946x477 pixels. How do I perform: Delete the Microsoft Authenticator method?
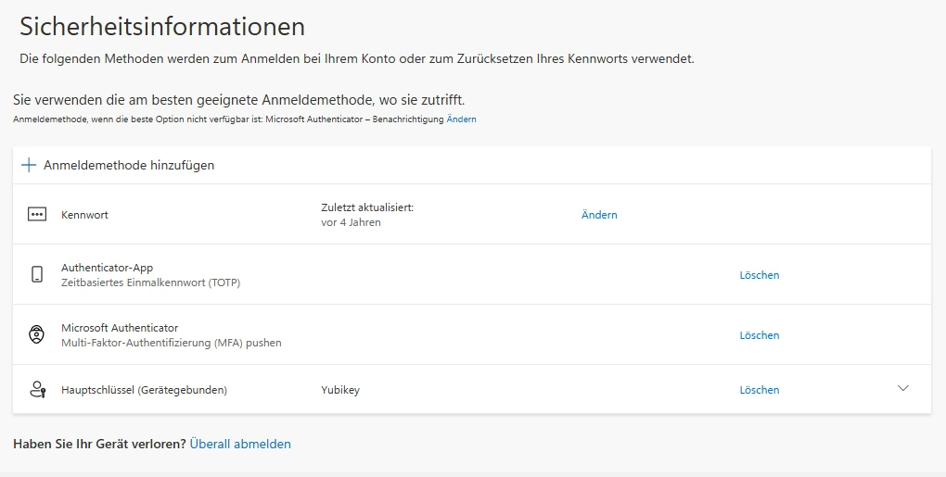[x=760, y=335]
